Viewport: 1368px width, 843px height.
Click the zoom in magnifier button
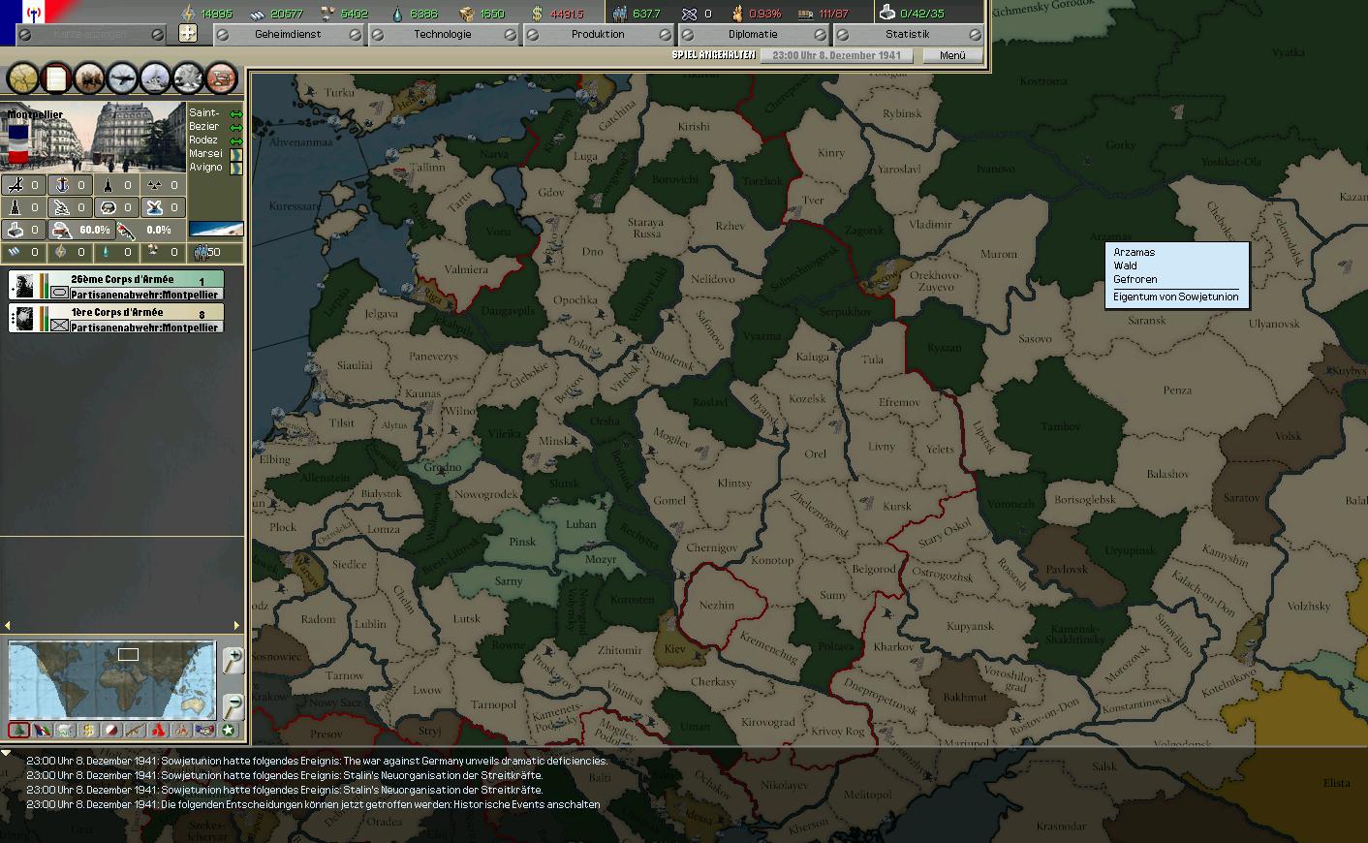tap(233, 661)
